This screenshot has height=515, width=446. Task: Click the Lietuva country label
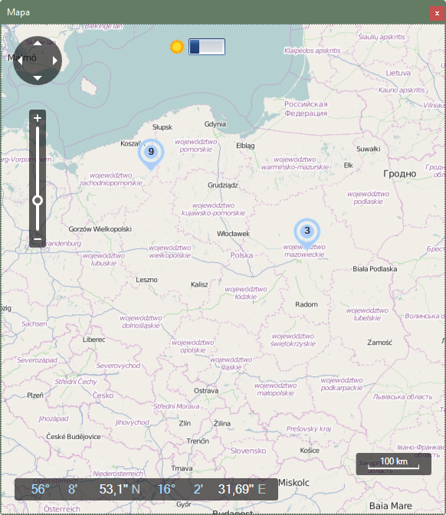tap(398, 73)
